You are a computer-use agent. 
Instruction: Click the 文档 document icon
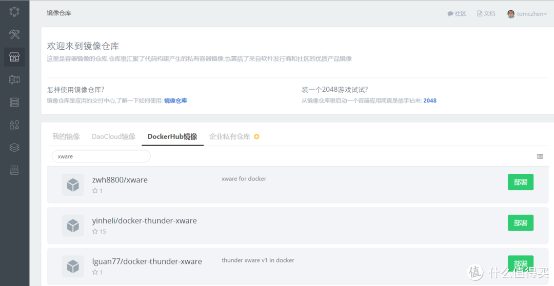coord(480,13)
